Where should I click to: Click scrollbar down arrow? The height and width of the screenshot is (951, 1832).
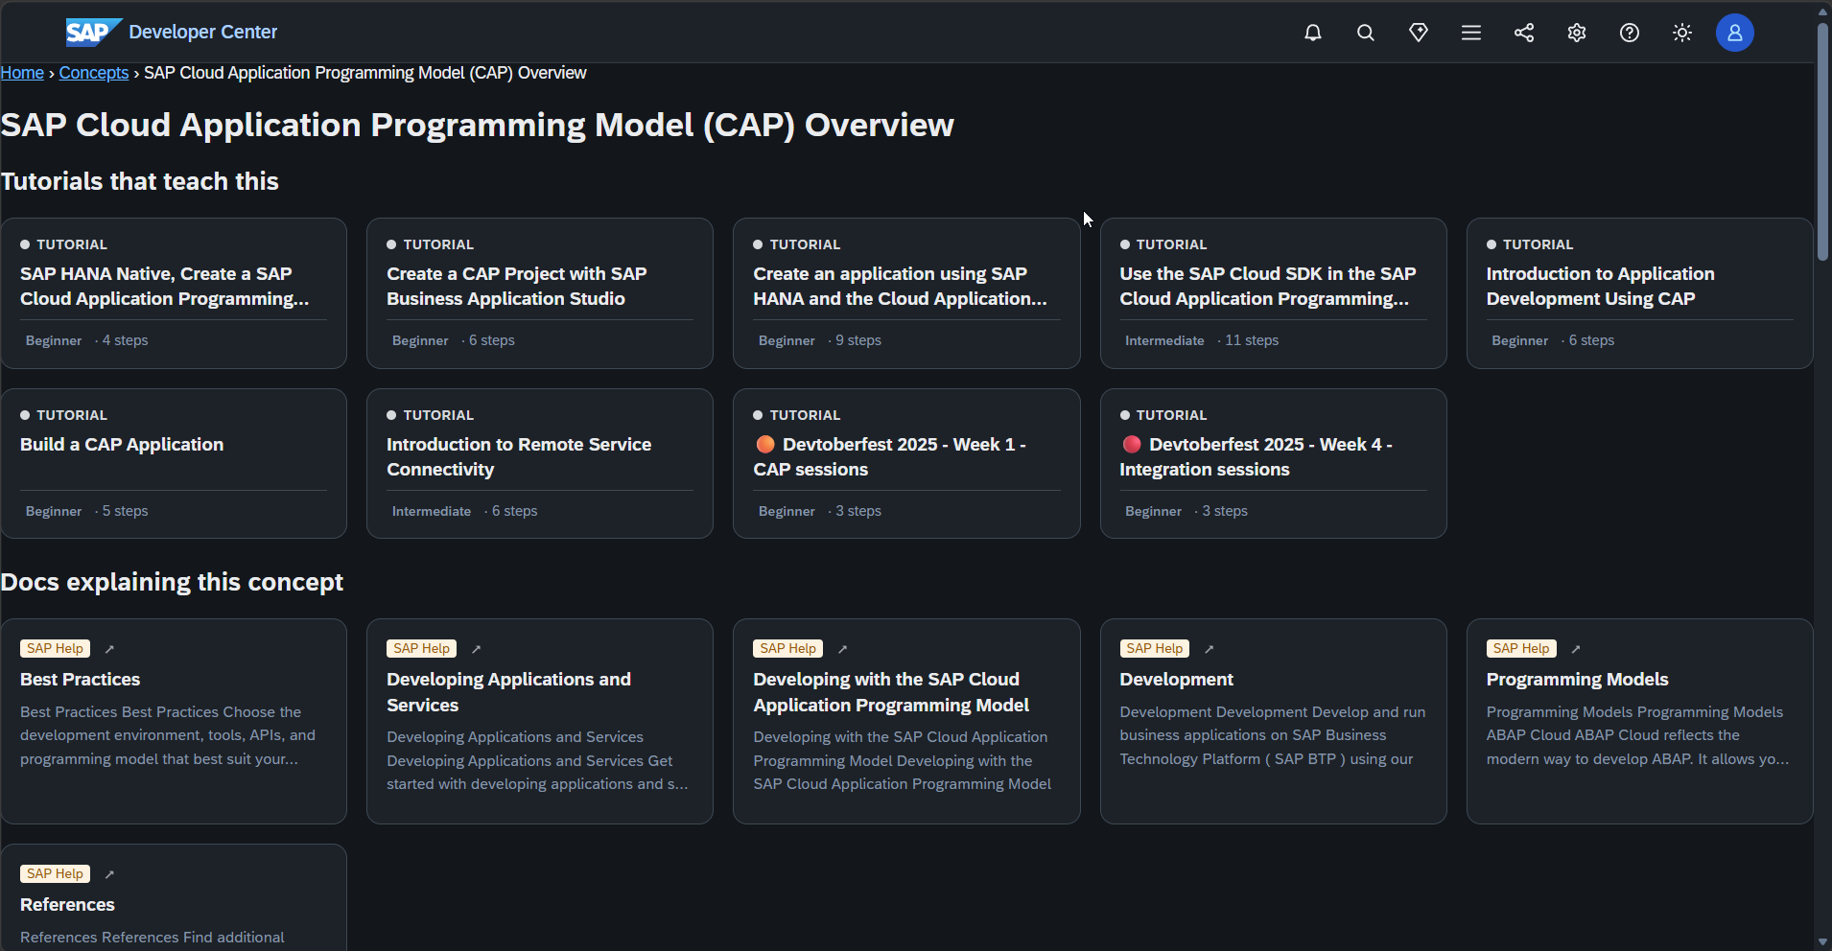point(1822,941)
